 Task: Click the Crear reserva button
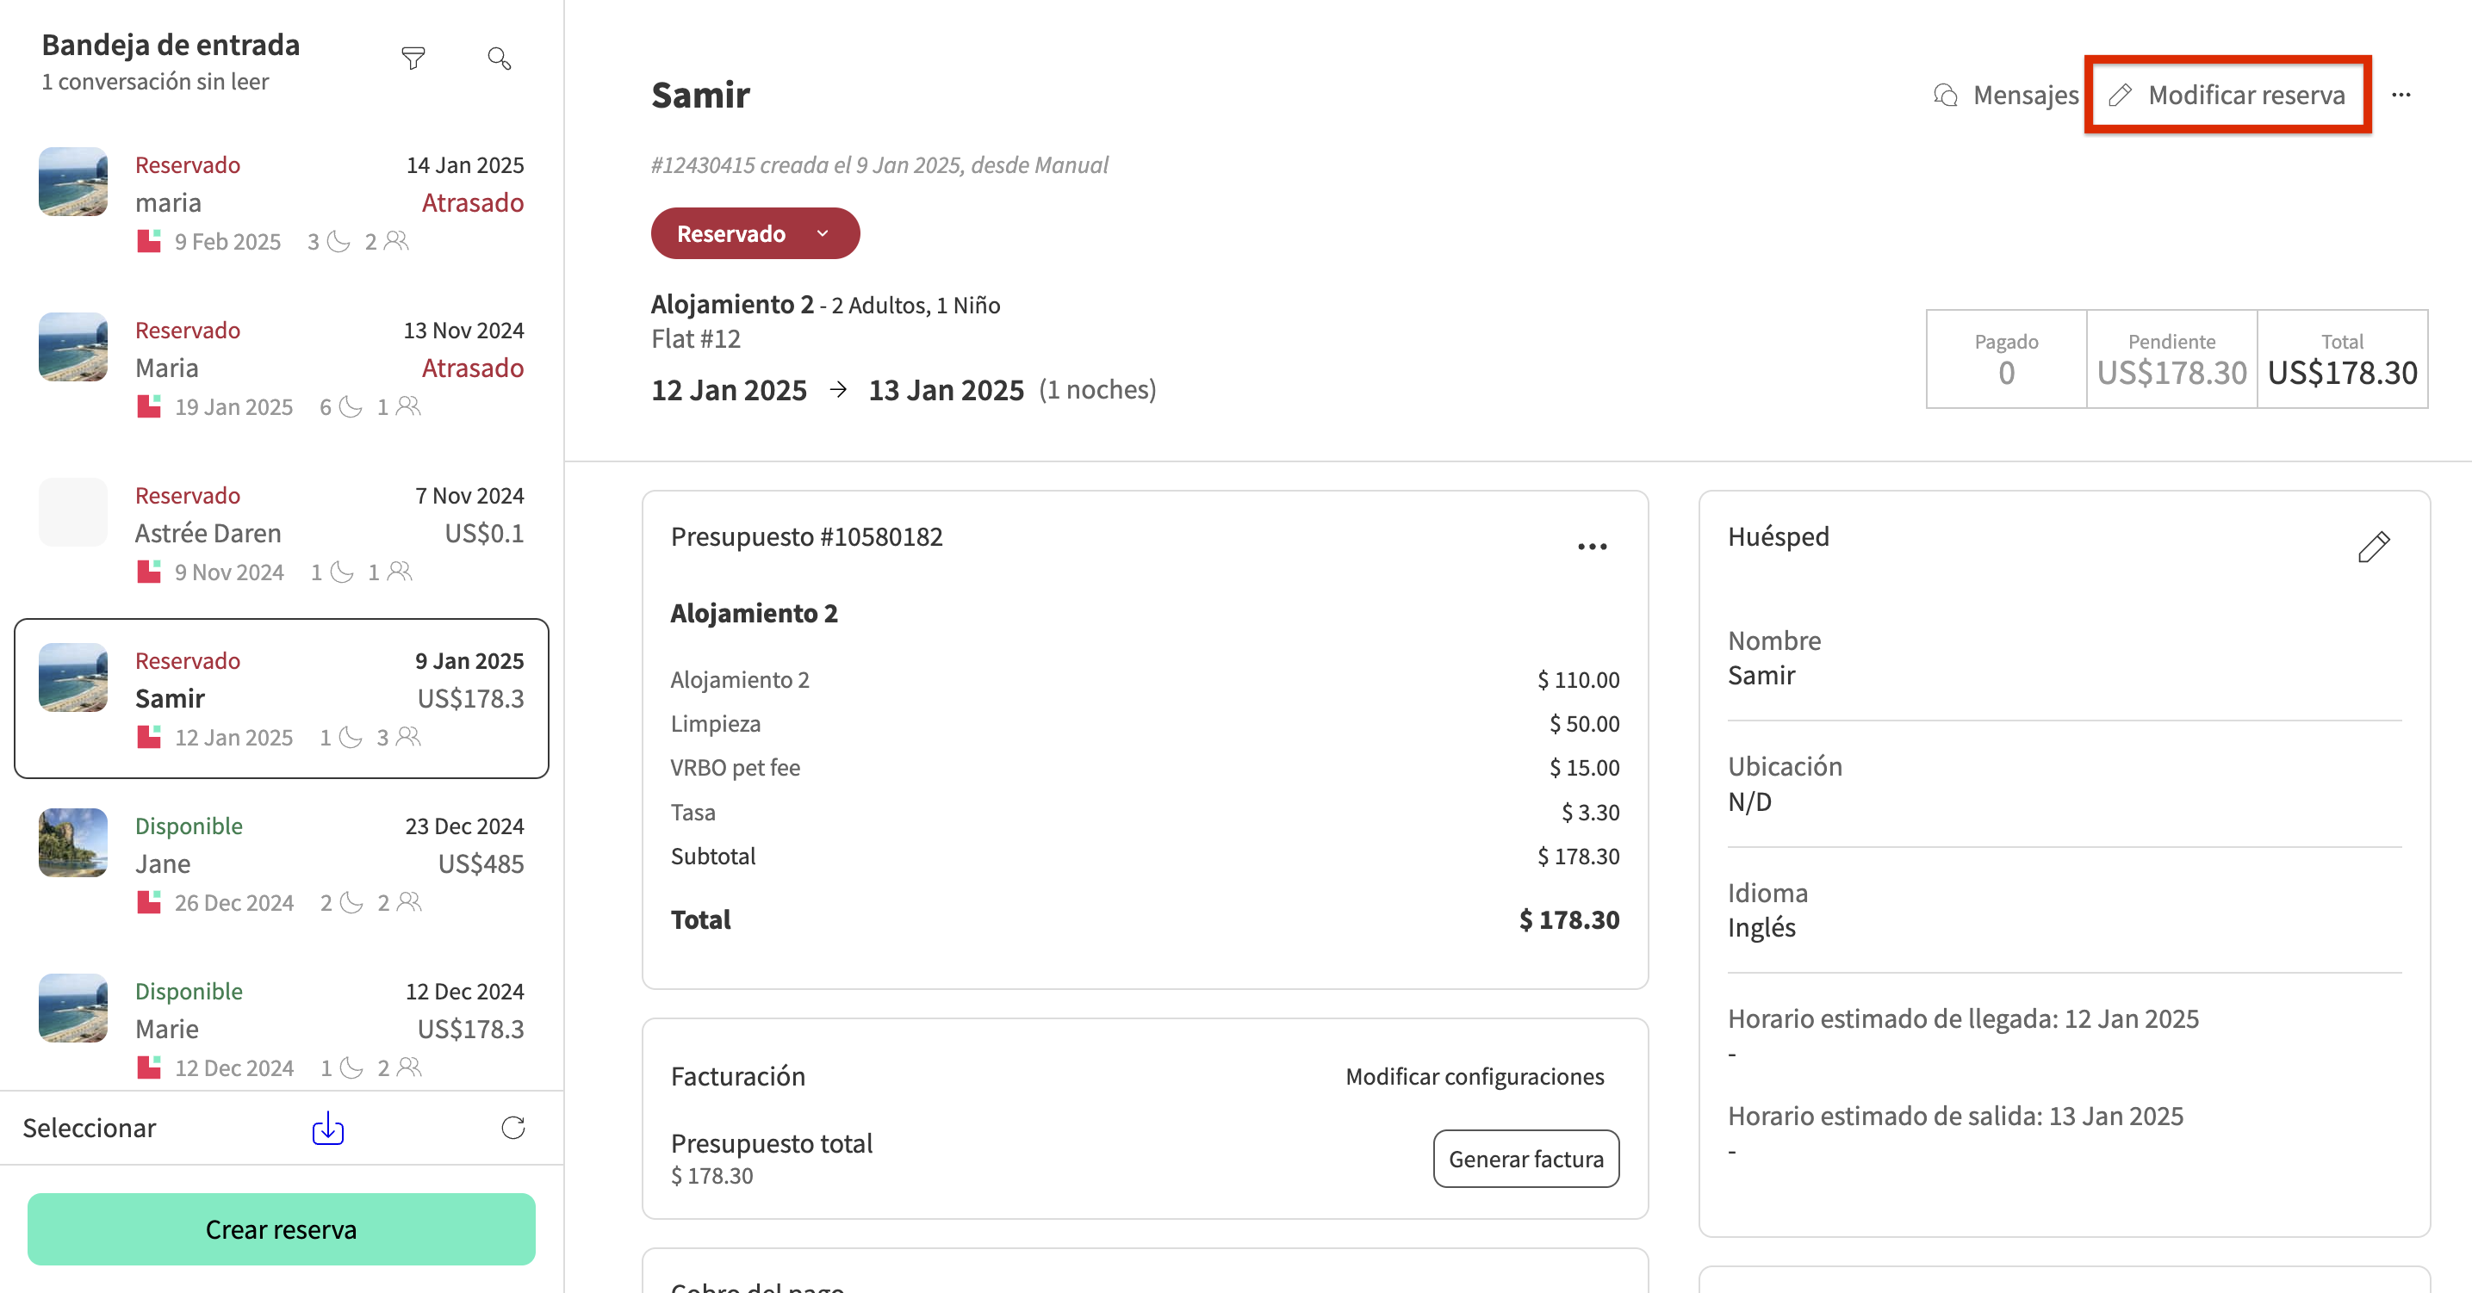[281, 1228]
